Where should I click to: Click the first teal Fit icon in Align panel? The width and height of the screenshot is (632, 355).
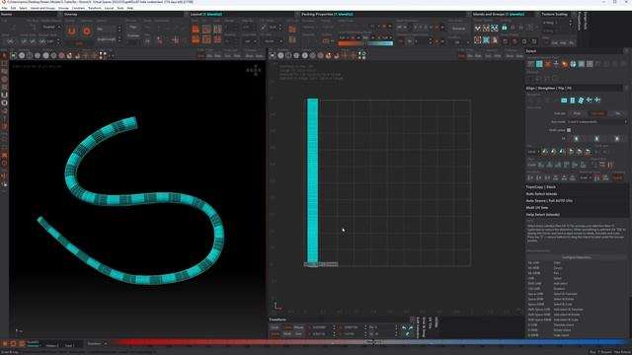coord(577,138)
